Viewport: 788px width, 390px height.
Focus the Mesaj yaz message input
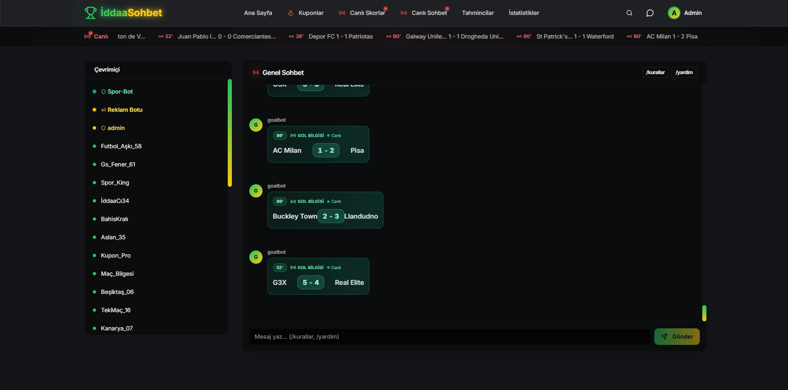coord(449,337)
